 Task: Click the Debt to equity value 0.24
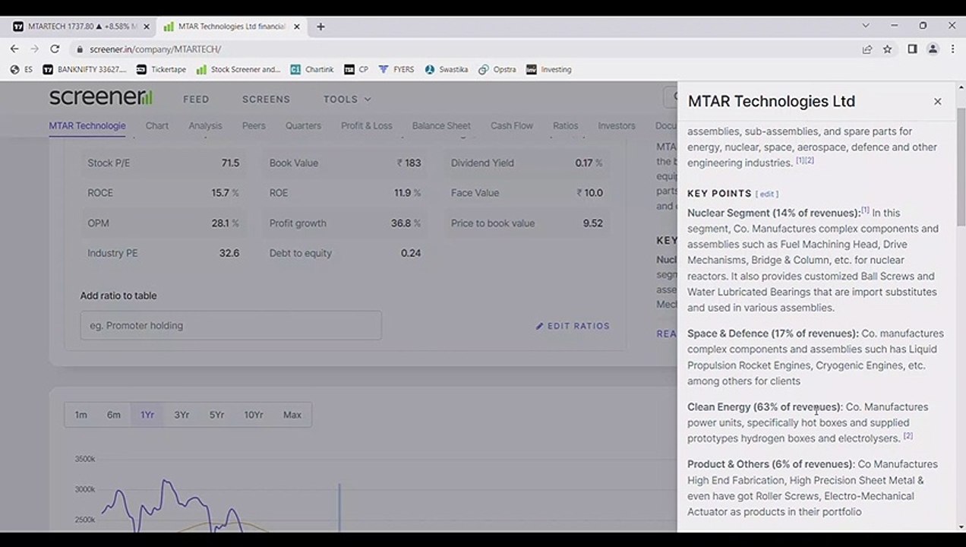click(411, 253)
